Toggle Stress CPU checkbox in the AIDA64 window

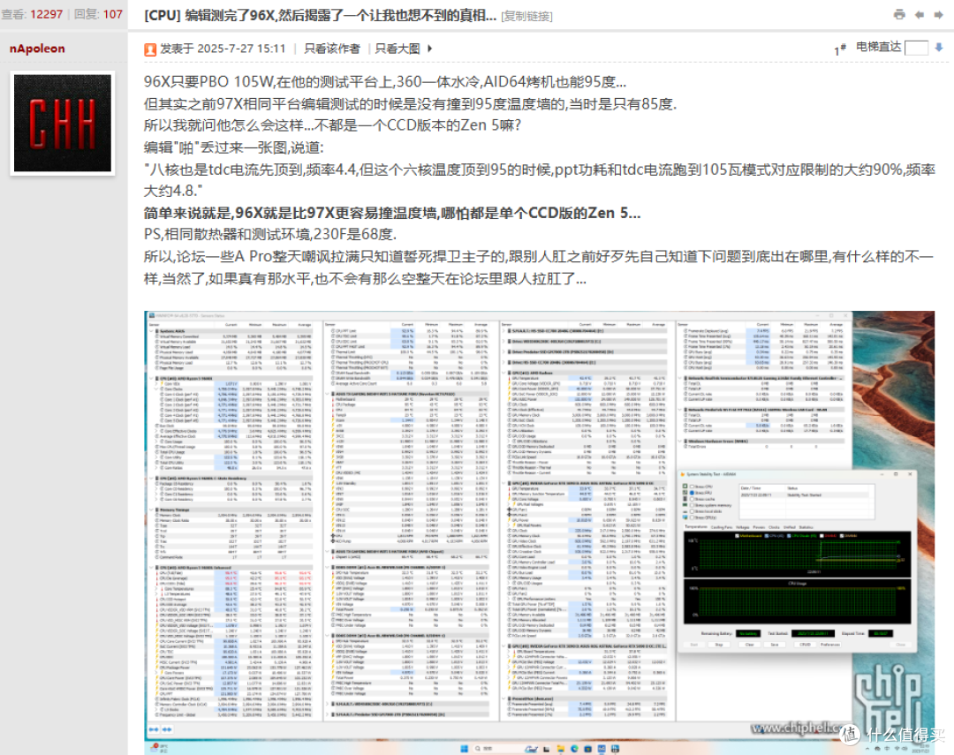(x=692, y=487)
